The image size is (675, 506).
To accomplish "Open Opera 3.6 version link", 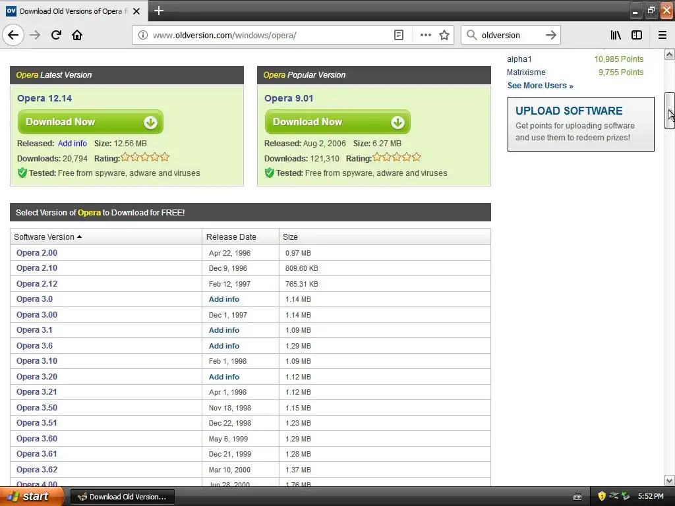I will tap(34, 345).
